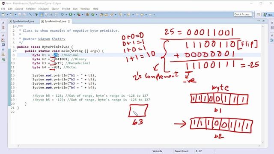This screenshot has height=154, width=274.
Task: Open the Task List right sidebar icon
Action: coord(272,27)
